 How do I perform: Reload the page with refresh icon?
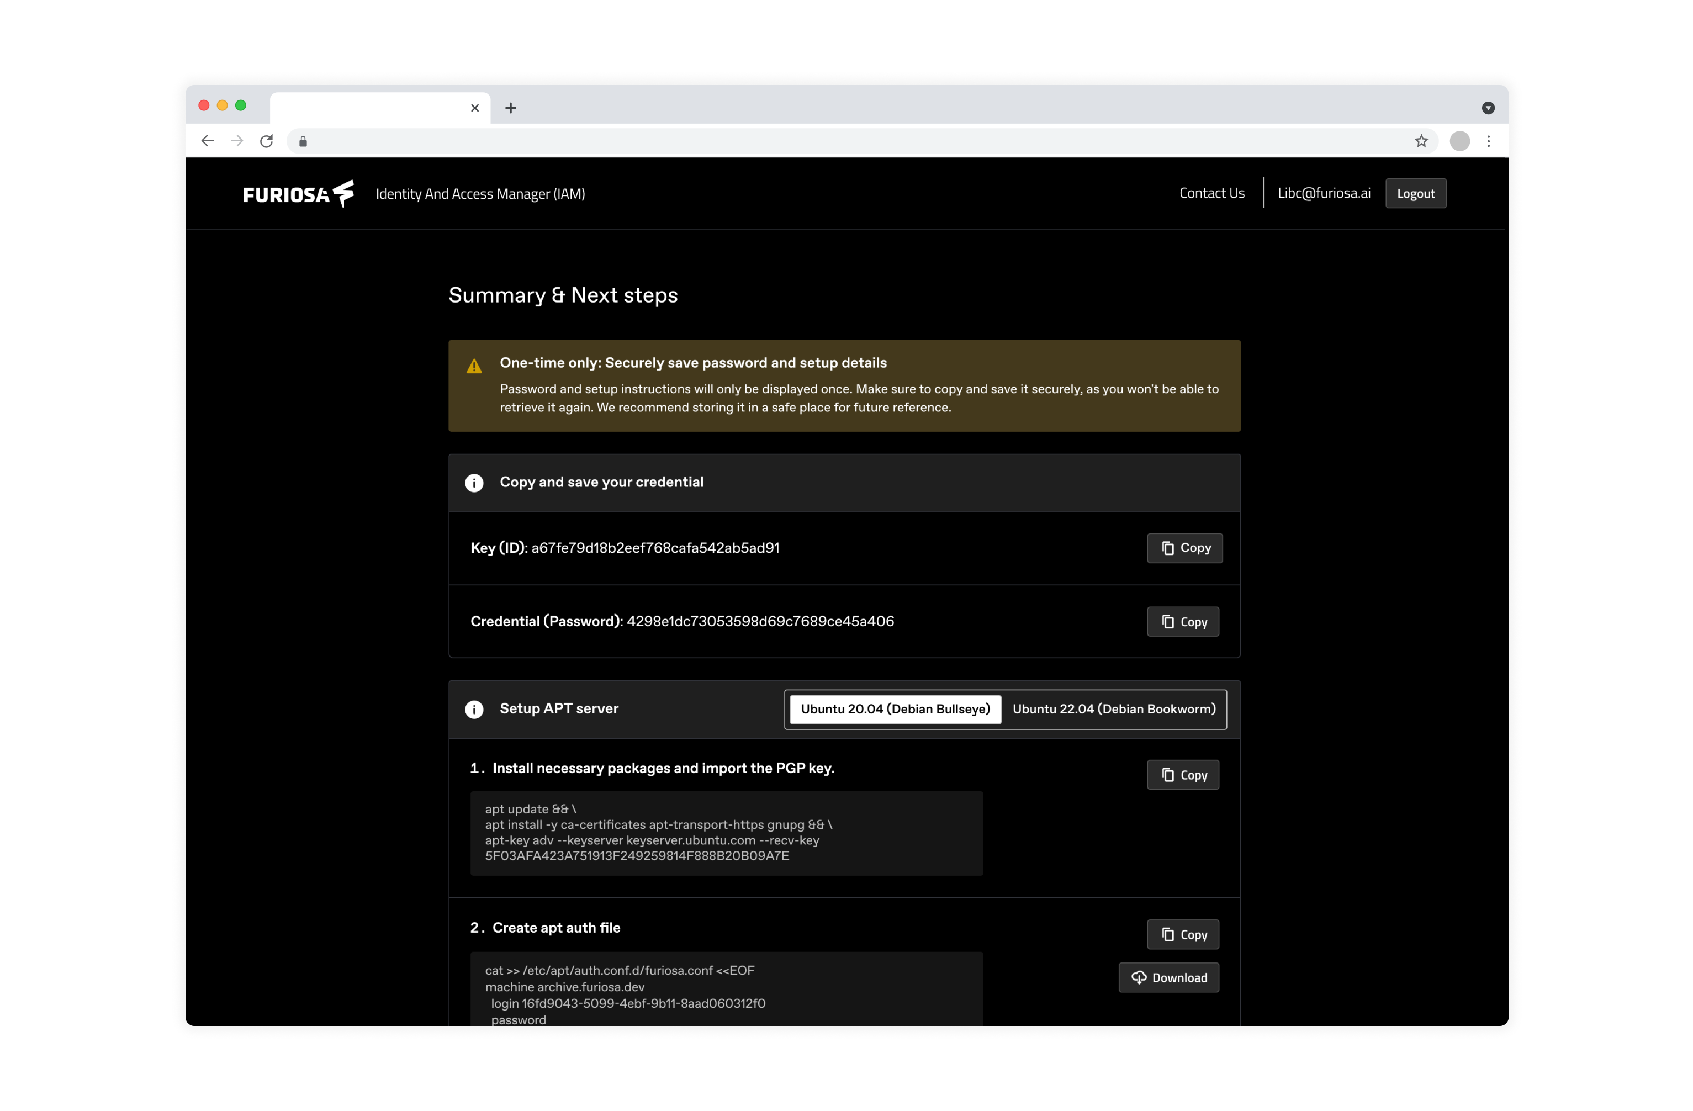pyautogui.click(x=266, y=141)
